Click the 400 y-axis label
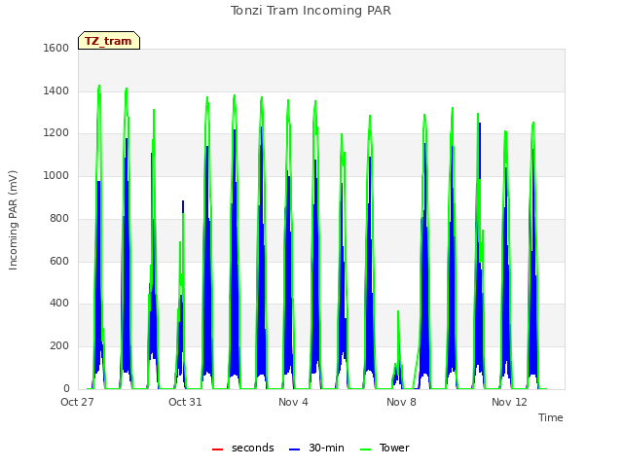Screen dimensions: 623x467 [x=59, y=304]
